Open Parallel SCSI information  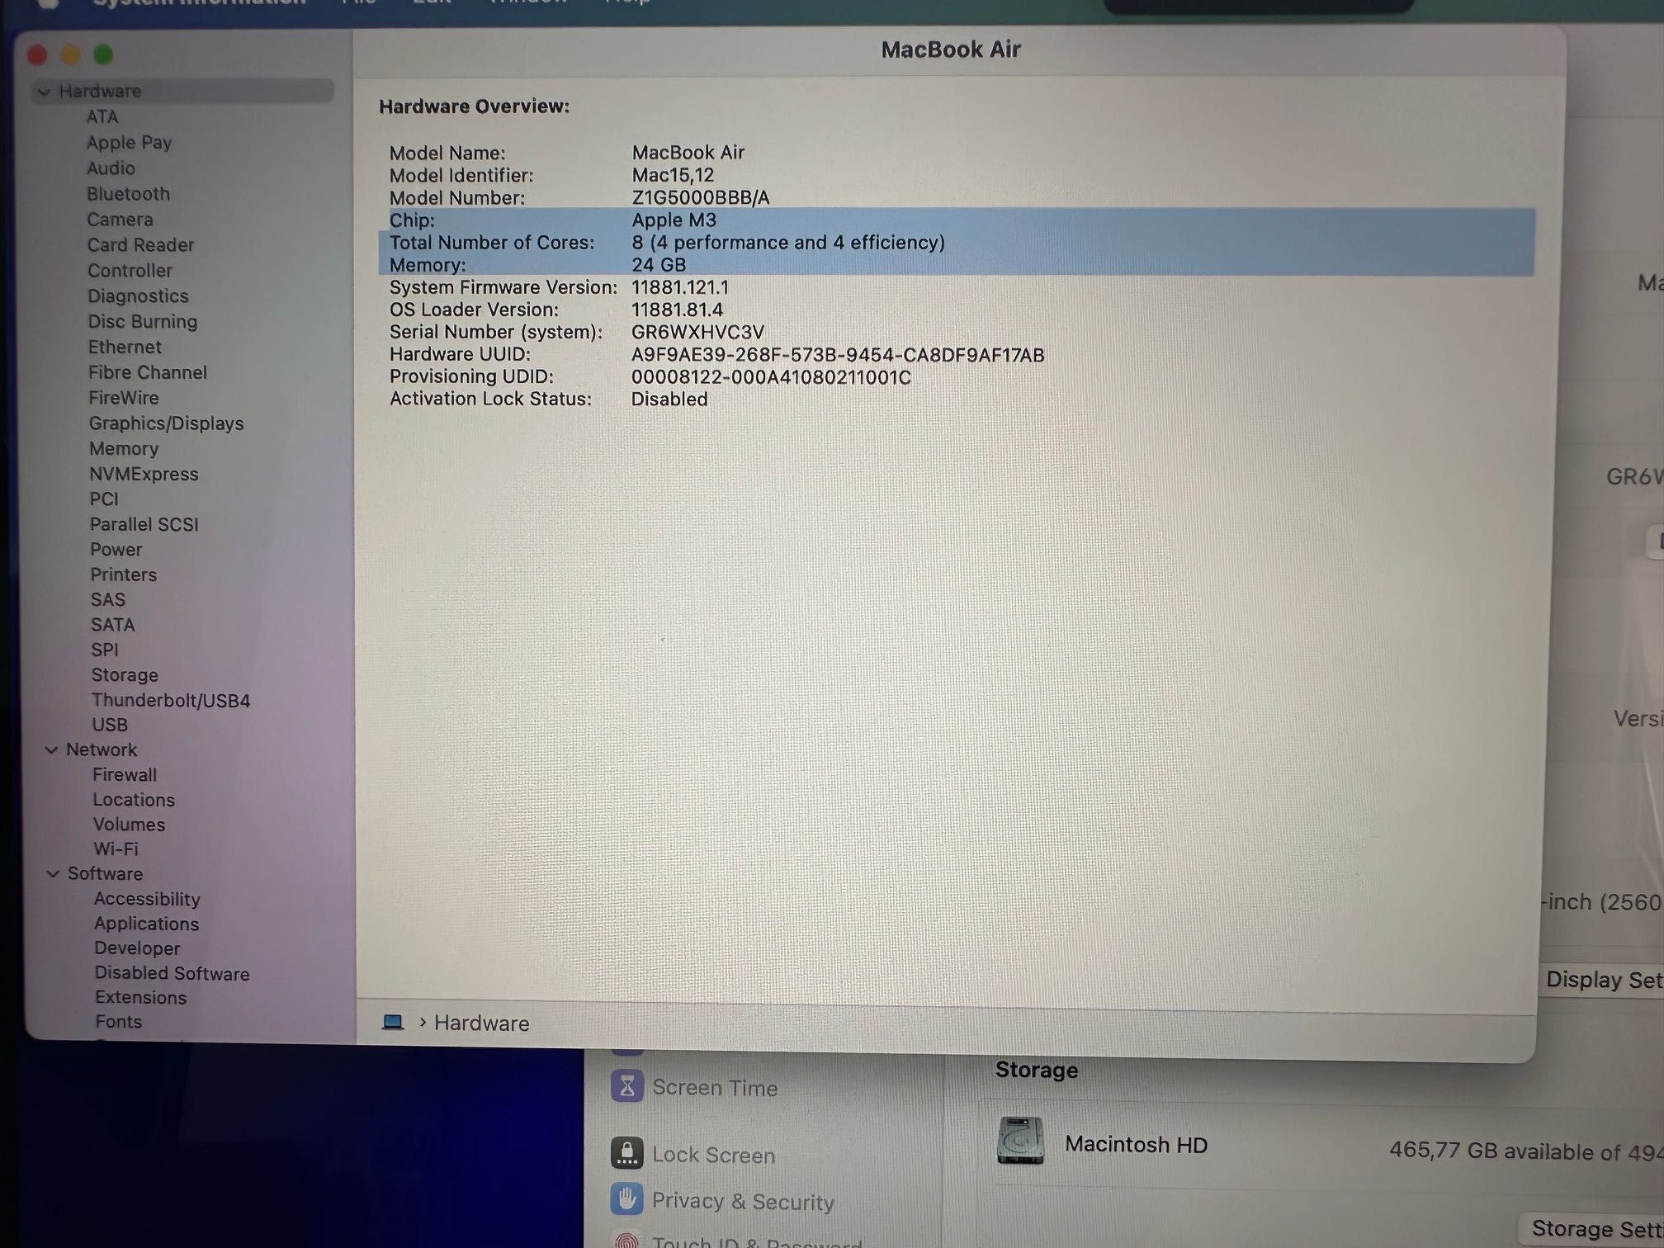(144, 525)
